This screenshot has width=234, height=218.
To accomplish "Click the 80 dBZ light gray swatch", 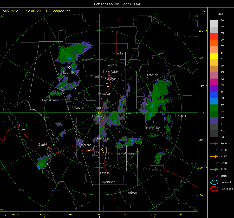I will pos(214,24).
